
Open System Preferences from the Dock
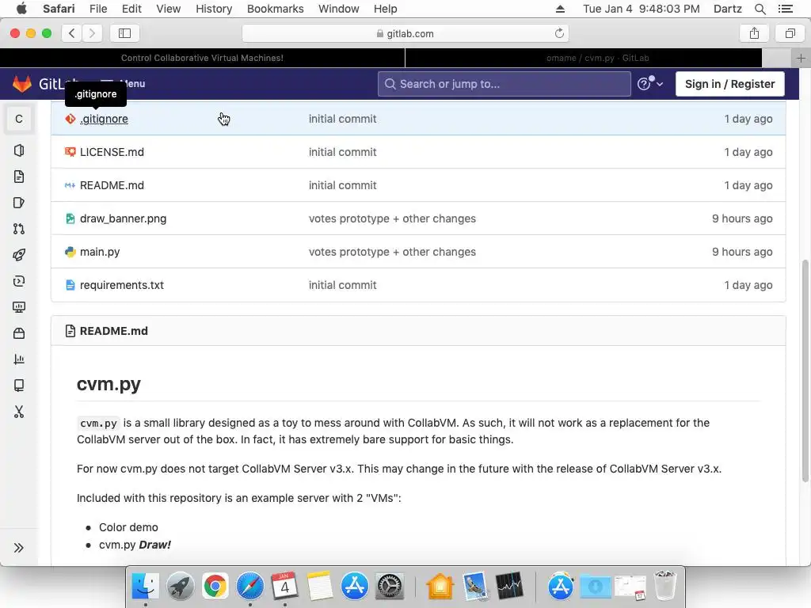pyautogui.click(x=389, y=587)
